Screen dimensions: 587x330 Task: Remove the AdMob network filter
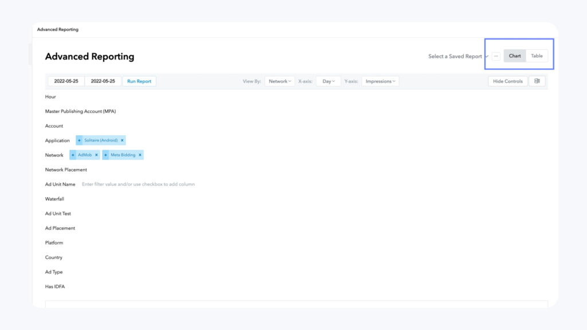[x=96, y=155]
